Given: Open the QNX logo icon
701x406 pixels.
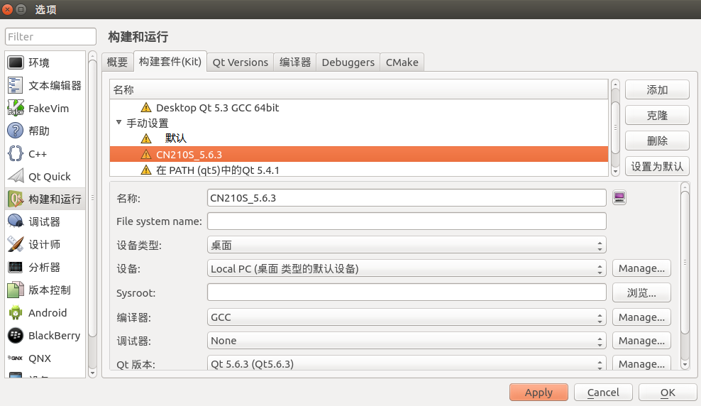Looking at the screenshot, I should (15, 358).
